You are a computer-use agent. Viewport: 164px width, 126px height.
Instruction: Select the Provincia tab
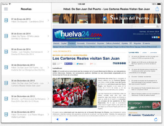pyautogui.click(x=72, y=43)
